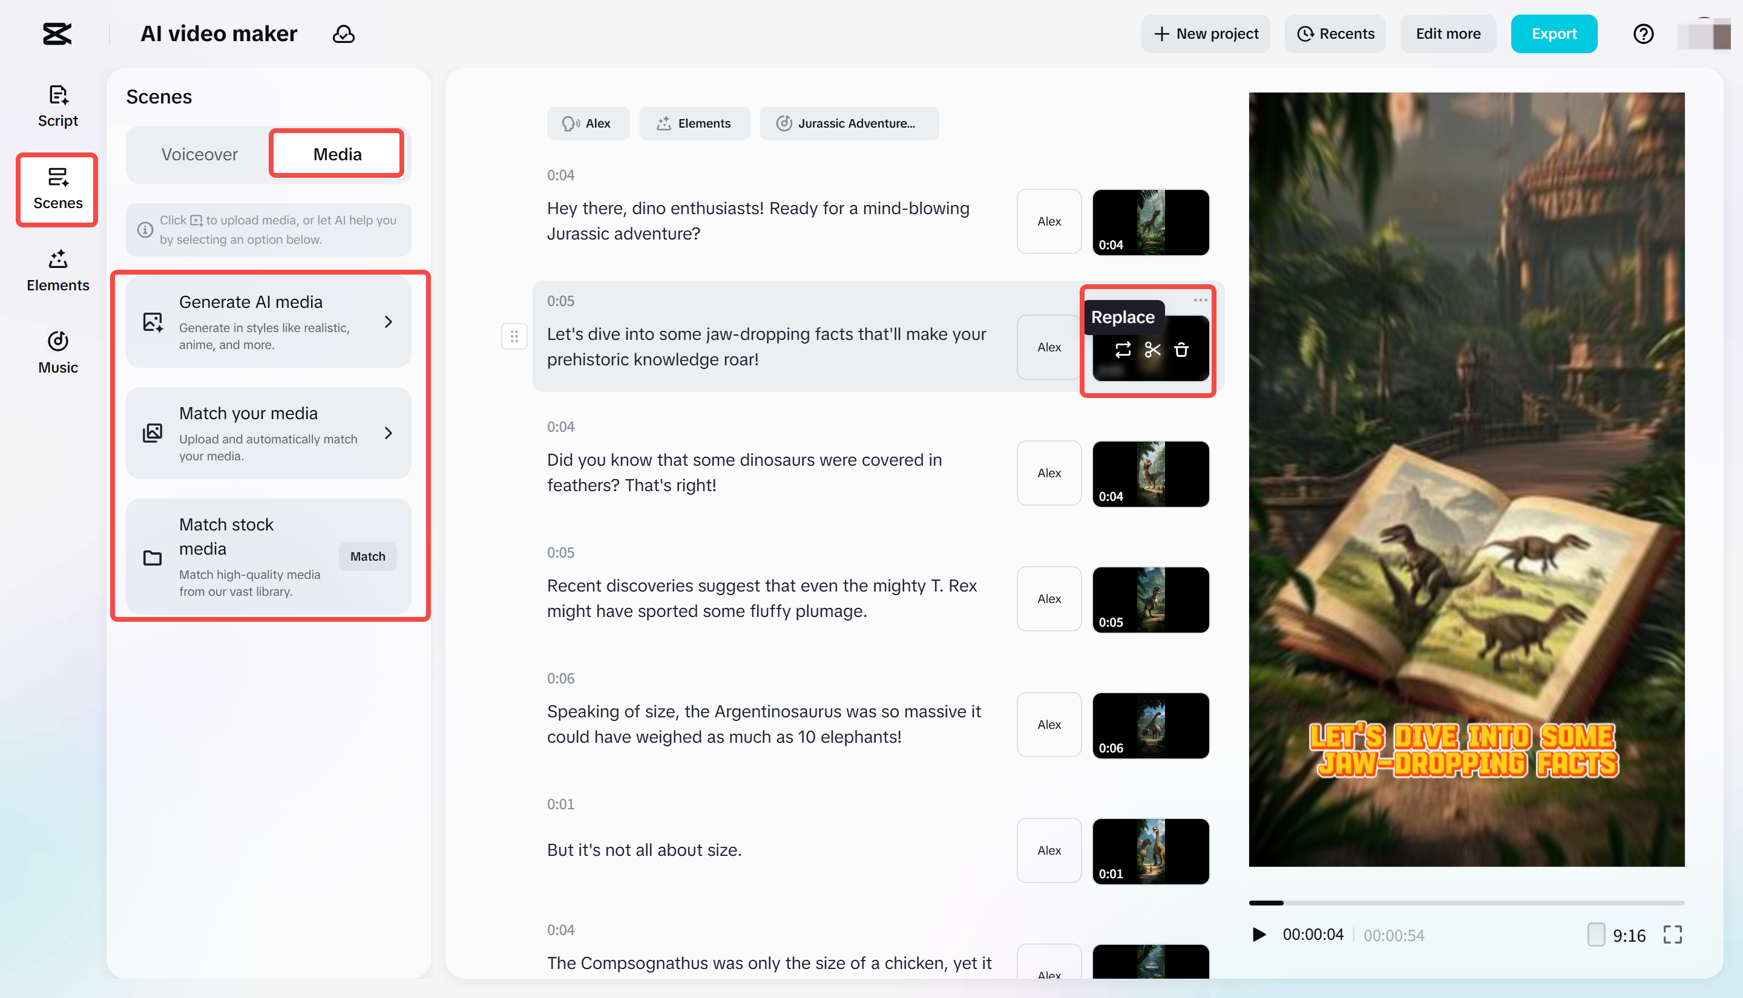Open the 9:16 aspect ratio selector

(1617, 935)
